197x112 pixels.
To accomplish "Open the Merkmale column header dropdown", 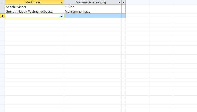I will [62, 3].
